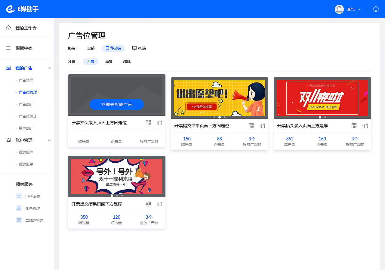Image resolution: width=385 pixels, height=270 pixels.
Task: Open 我的账单 submenu item
Action: (x=26, y=164)
